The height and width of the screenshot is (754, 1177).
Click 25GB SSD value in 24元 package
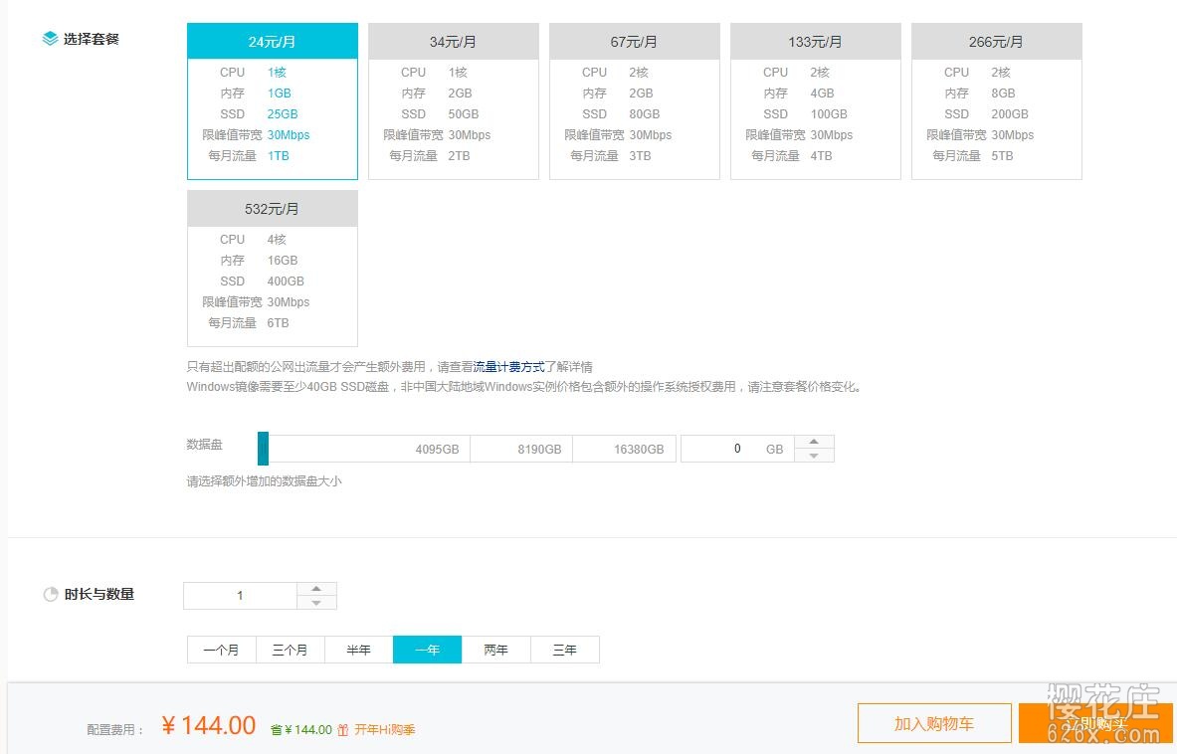(283, 114)
